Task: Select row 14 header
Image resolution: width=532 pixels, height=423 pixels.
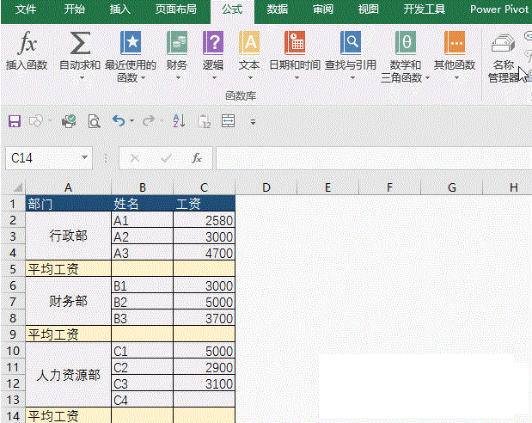Action: coord(13,415)
